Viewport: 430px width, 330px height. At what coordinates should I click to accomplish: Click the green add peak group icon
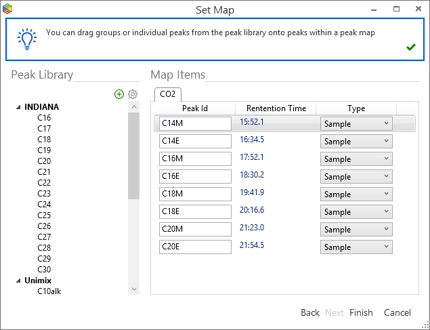[x=119, y=94]
